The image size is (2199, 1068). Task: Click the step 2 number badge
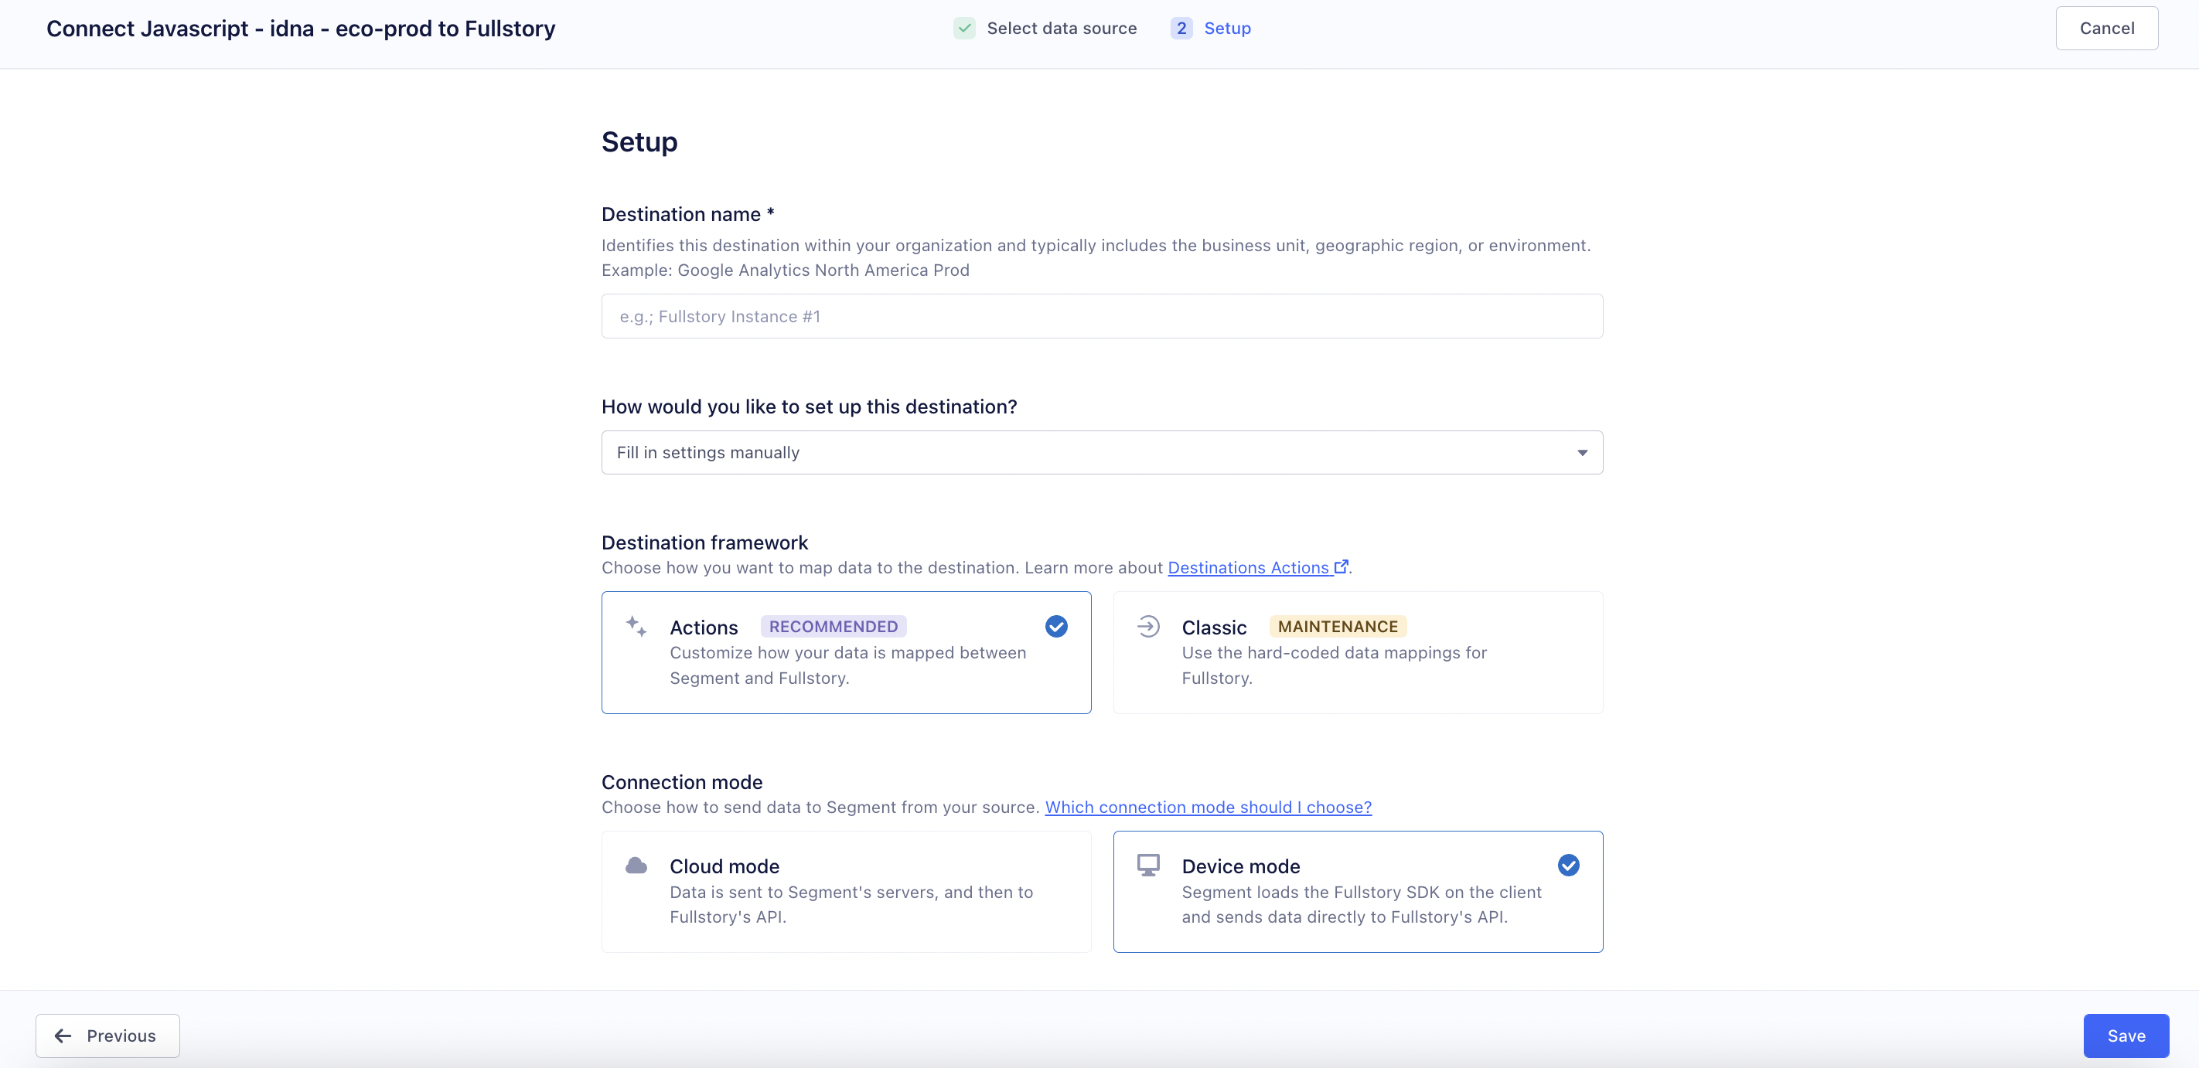click(x=1181, y=28)
